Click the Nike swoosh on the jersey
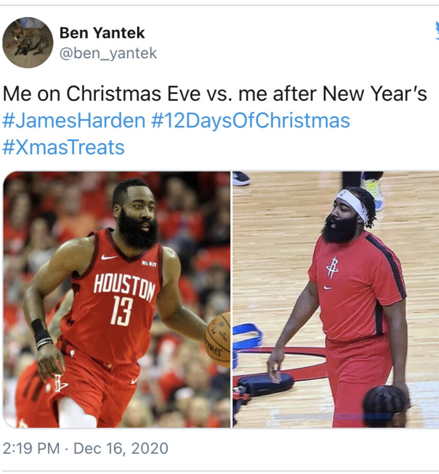Screen dimensions: 439x474 [108, 257]
